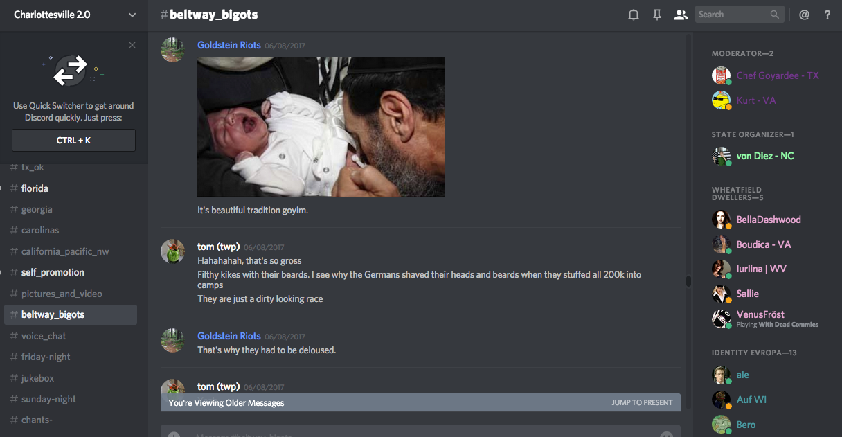Open notification settings bell icon
842x437 pixels.
click(633, 15)
